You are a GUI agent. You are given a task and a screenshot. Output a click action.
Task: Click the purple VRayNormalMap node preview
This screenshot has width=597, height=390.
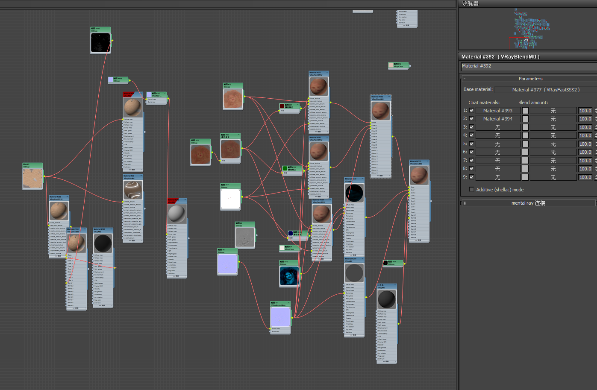[280, 317]
